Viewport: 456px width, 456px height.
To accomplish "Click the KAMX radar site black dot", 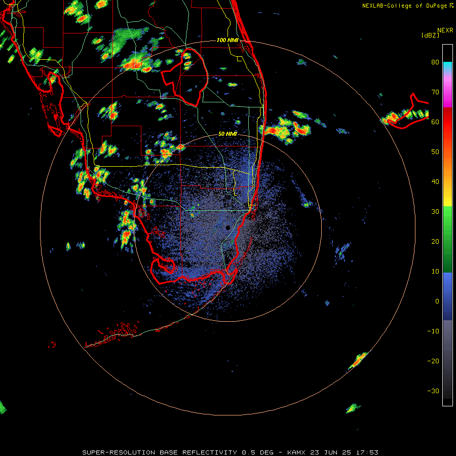I will (x=228, y=227).
